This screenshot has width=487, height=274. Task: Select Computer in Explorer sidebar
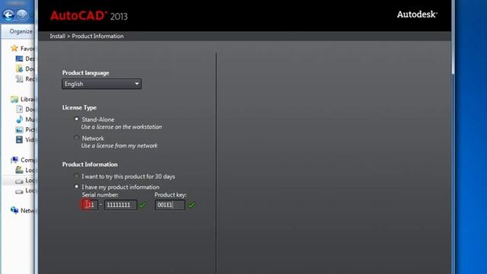(23, 160)
